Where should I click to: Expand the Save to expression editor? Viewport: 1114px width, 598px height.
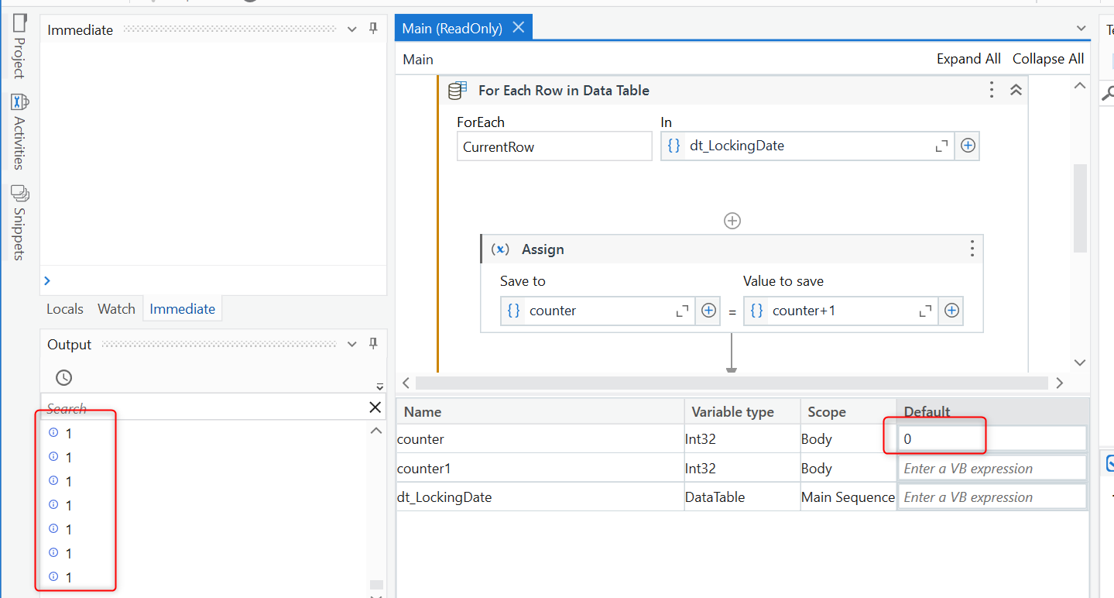[x=682, y=311]
